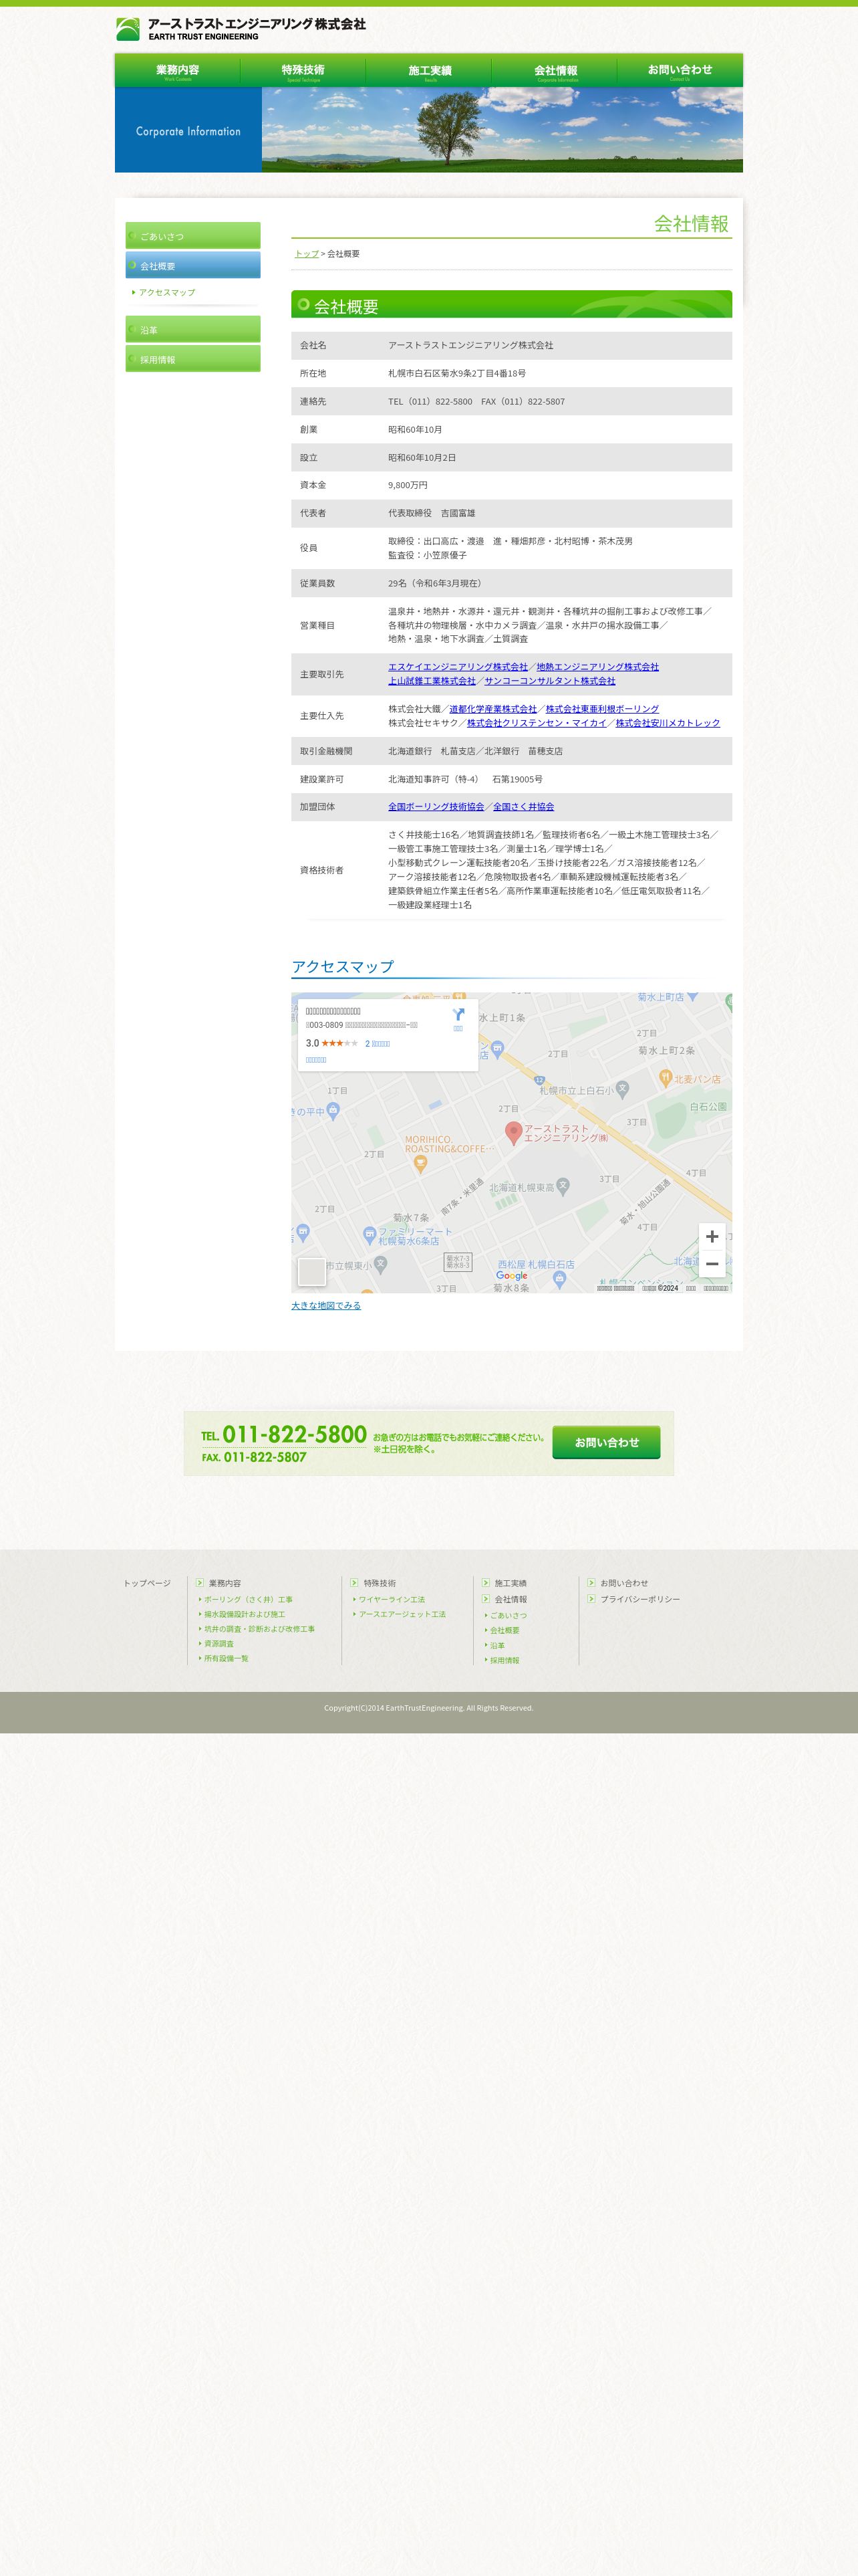
Task: Click the 大きな地図でみる link
Action: pos(325,1306)
